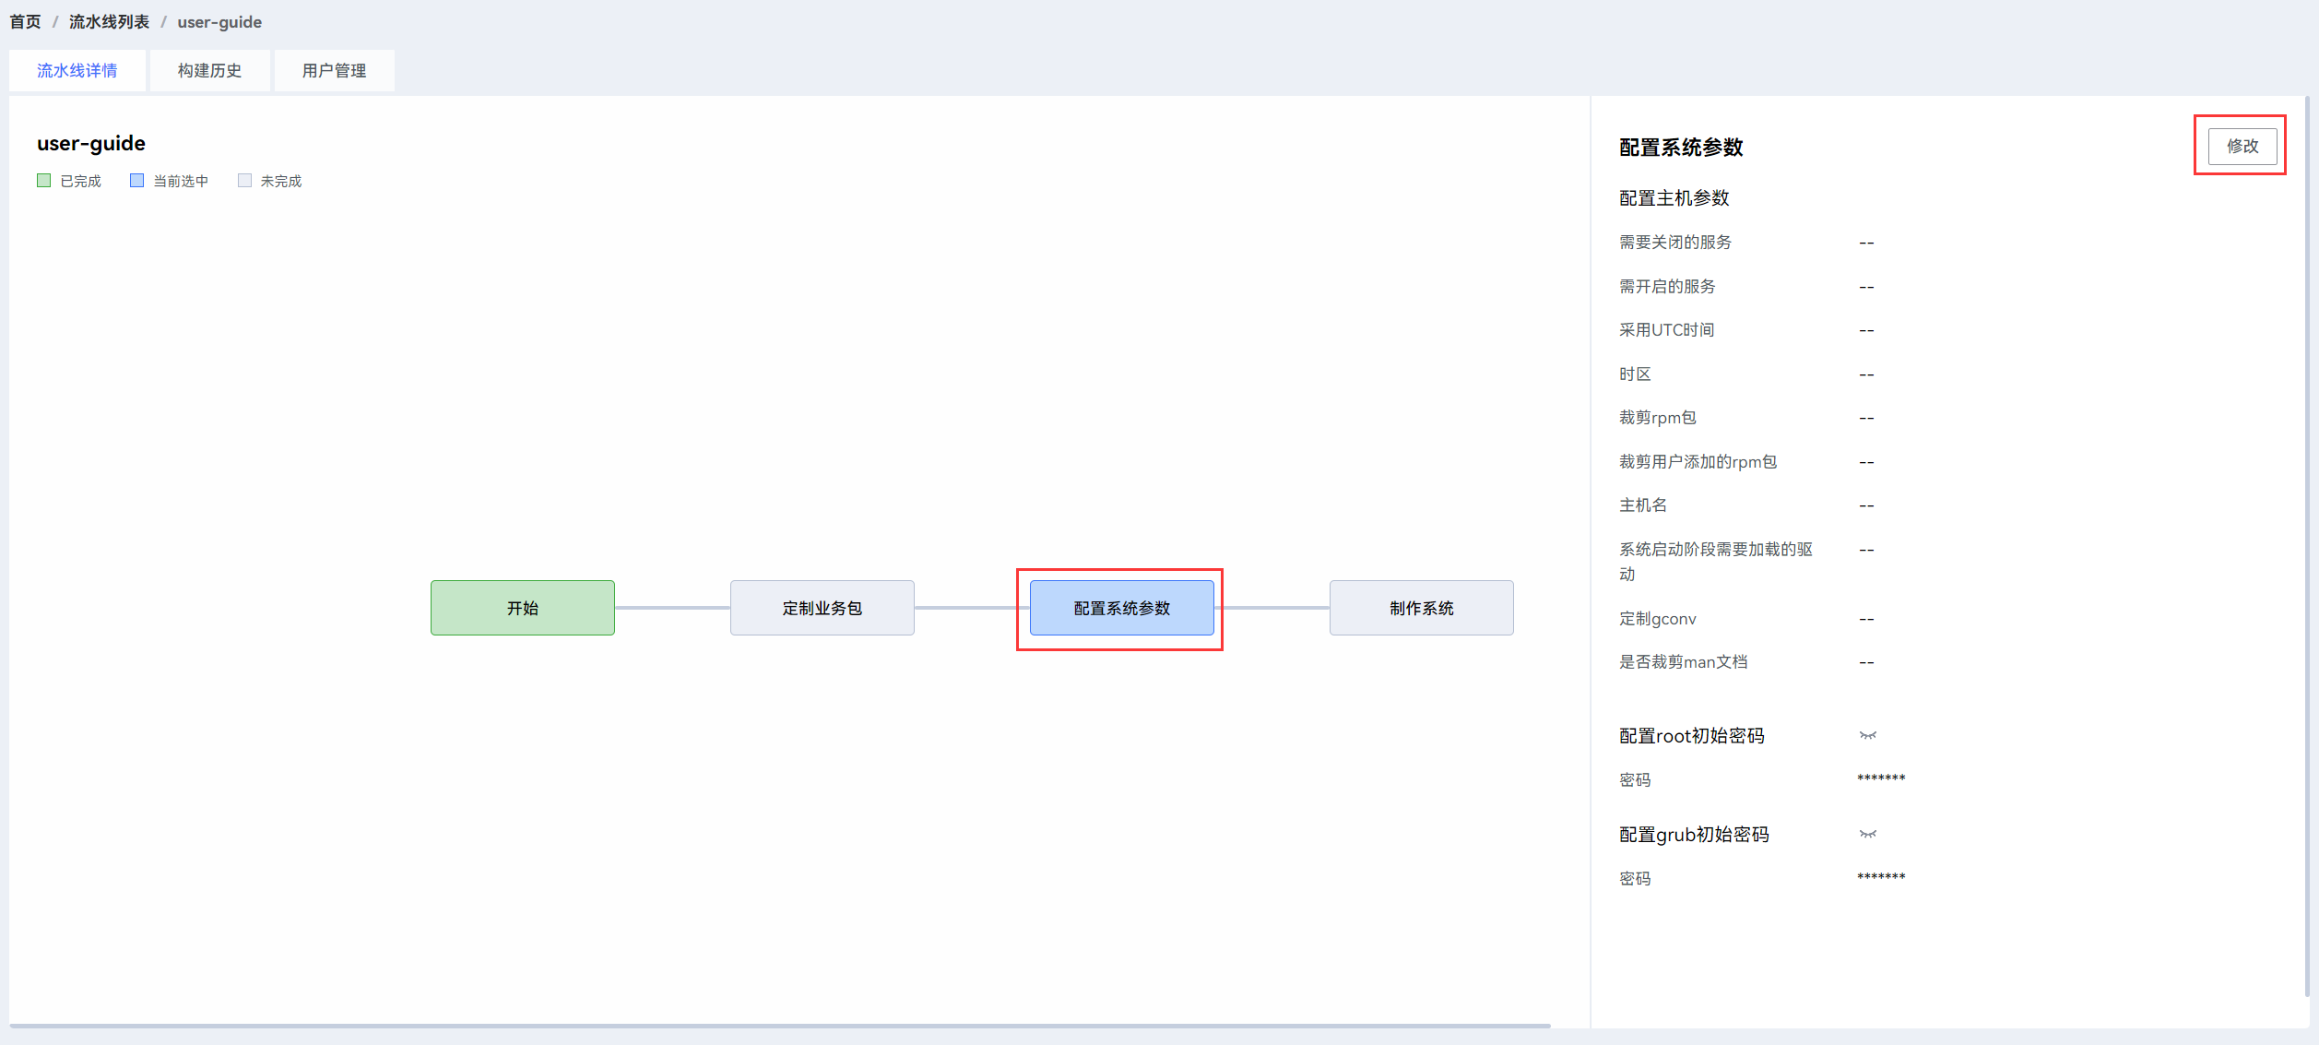The width and height of the screenshot is (2319, 1045).
Task: Click the horizontal scrollbar at bottom
Action: tap(779, 1025)
